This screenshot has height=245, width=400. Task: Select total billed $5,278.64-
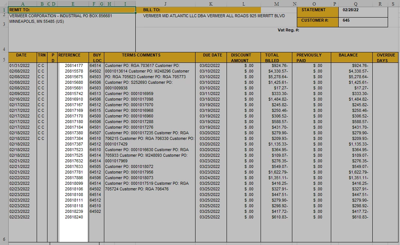tap(278, 77)
